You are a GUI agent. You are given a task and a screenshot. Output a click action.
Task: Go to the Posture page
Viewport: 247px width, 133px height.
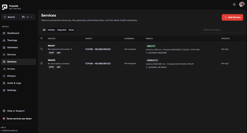click(x=18, y=76)
